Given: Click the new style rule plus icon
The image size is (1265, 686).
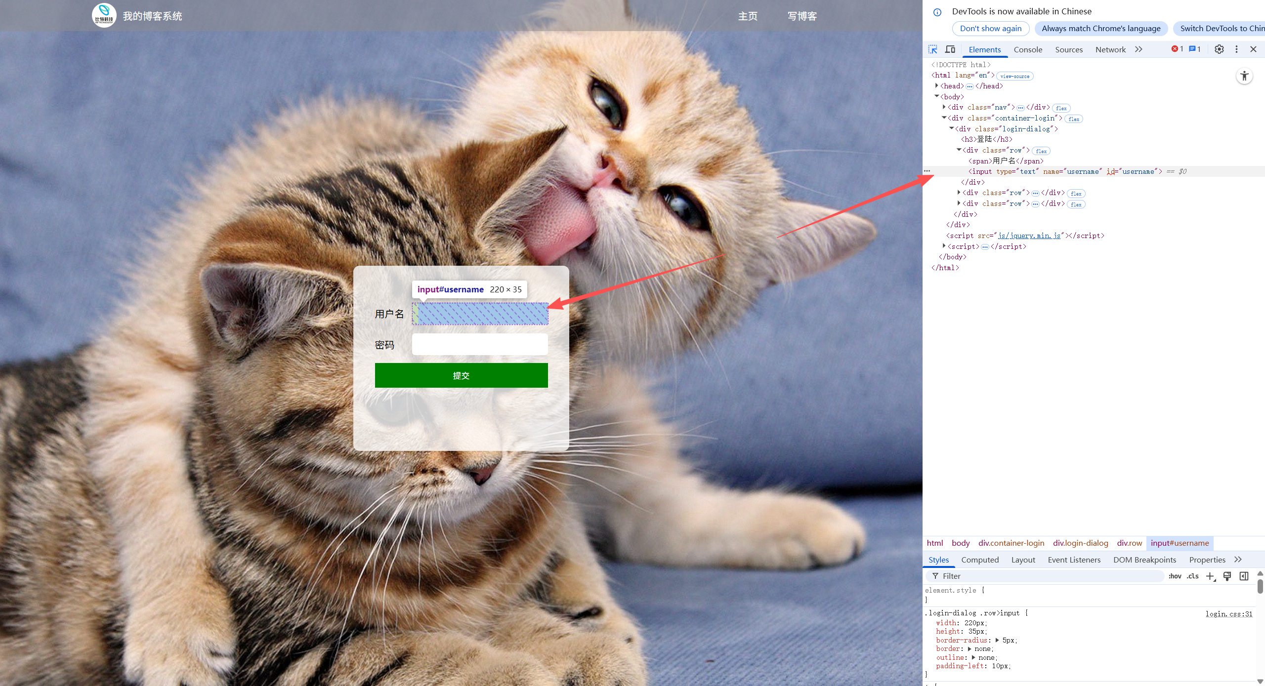Looking at the screenshot, I should (x=1210, y=576).
